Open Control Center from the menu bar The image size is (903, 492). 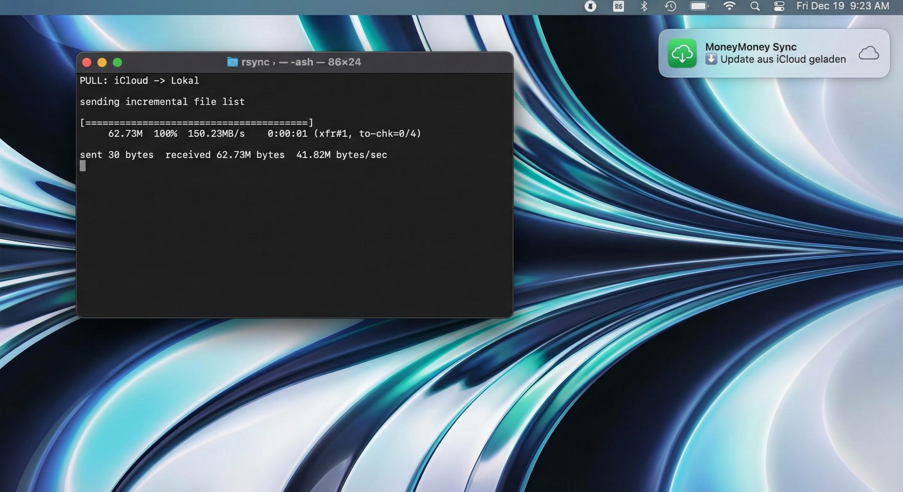[778, 6]
